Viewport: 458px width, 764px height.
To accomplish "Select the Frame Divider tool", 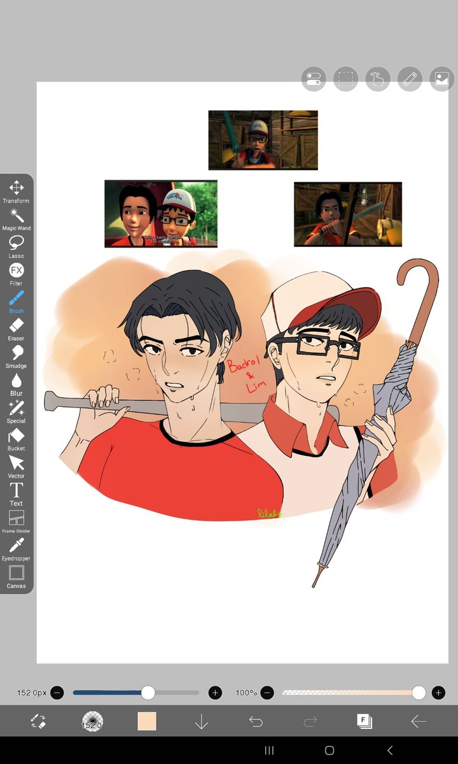I will coord(16,522).
